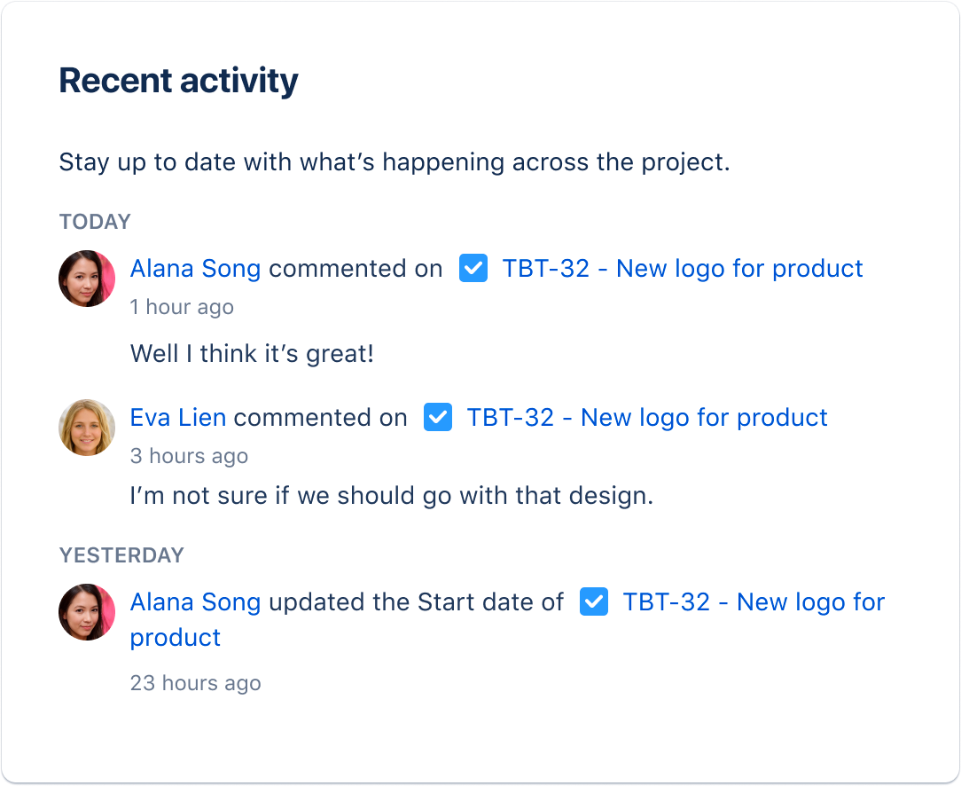Click the YESTERDAY section label

coord(121,555)
